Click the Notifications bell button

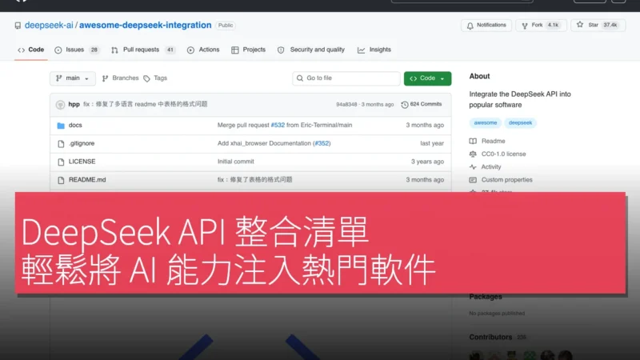[486, 26]
